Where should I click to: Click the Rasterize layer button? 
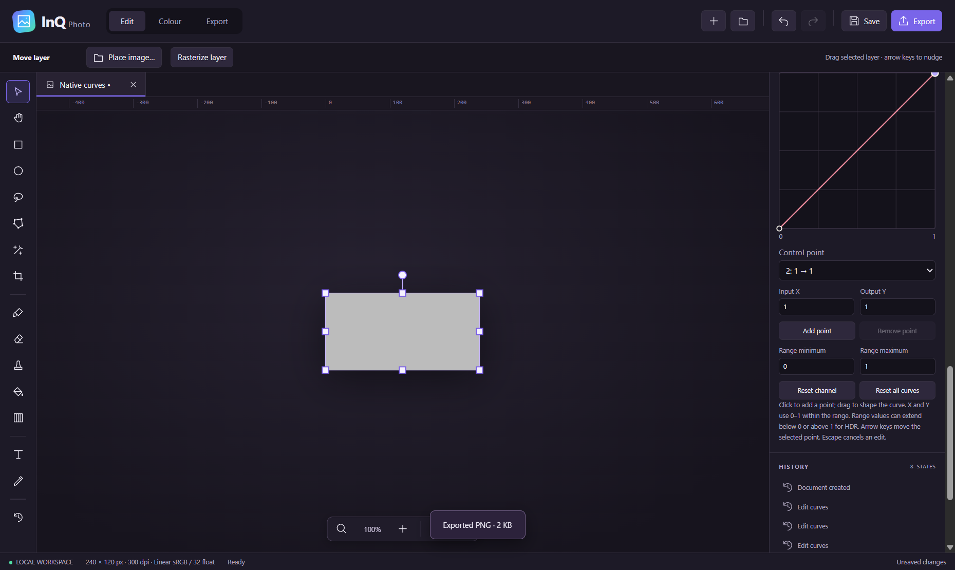point(202,58)
